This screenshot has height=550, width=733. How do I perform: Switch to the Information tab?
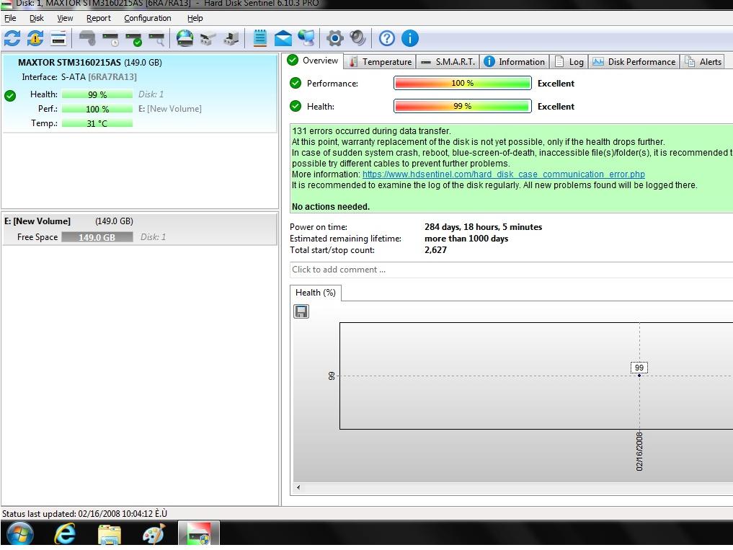[514, 62]
